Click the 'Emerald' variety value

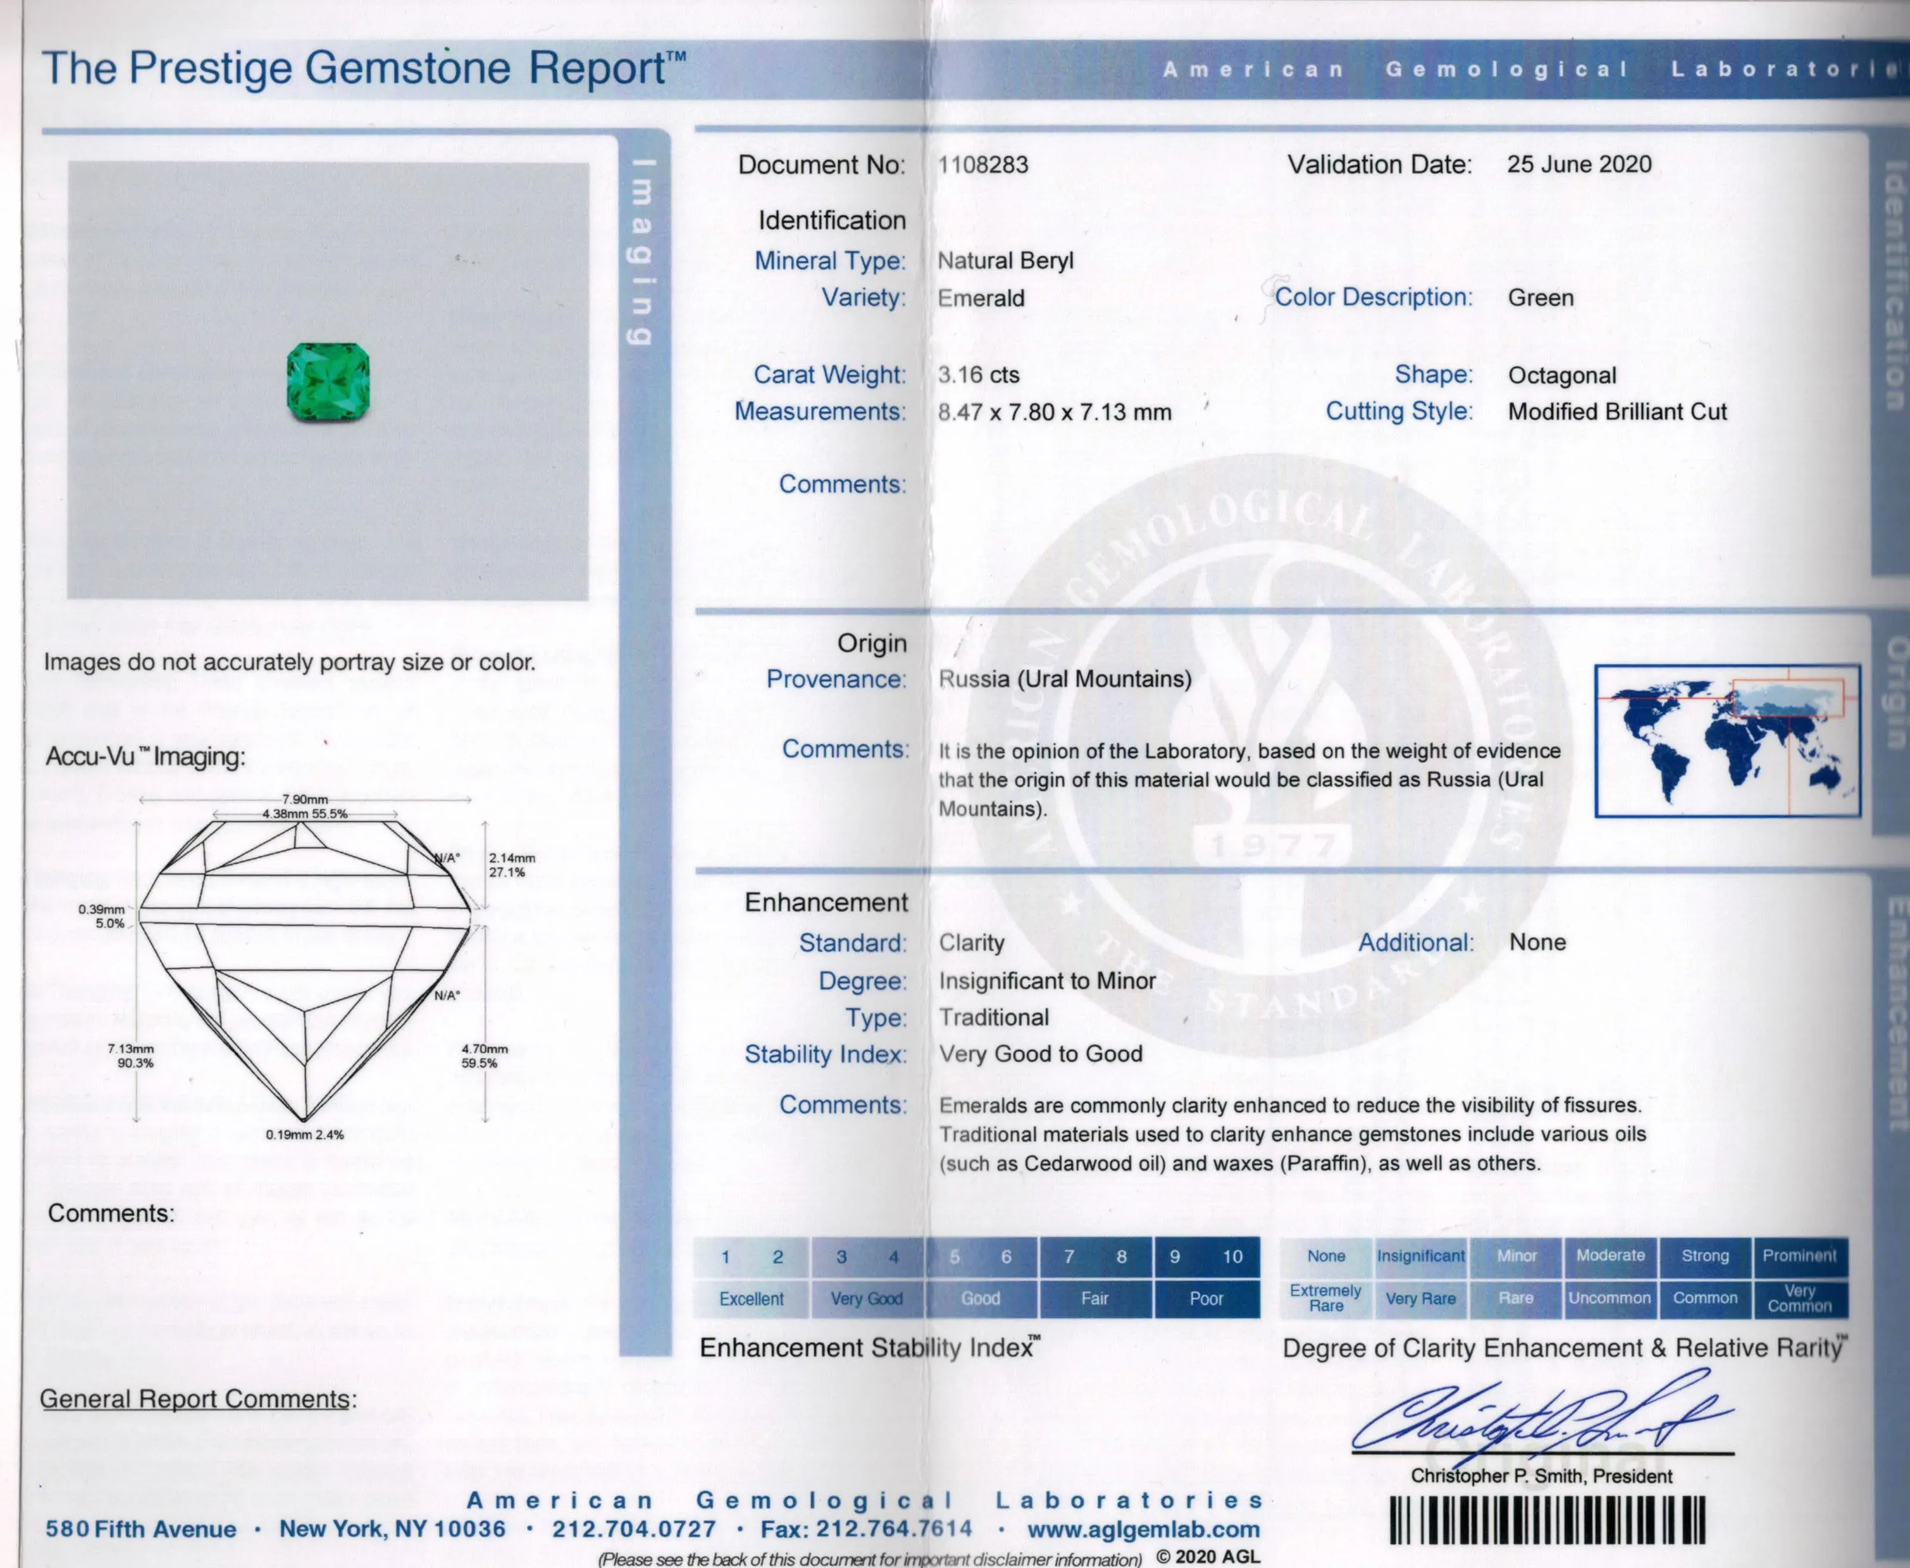(x=981, y=298)
